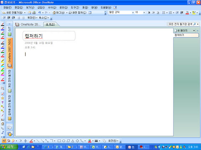This screenshot has width=201, height=150.
Task: Click the 화면 캡처 button
Action: [77, 12]
